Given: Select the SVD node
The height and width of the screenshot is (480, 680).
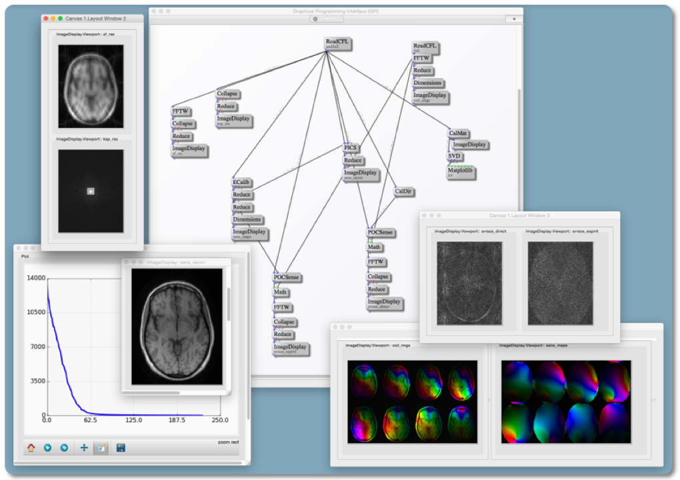Looking at the screenshot, I should (455, 157).
